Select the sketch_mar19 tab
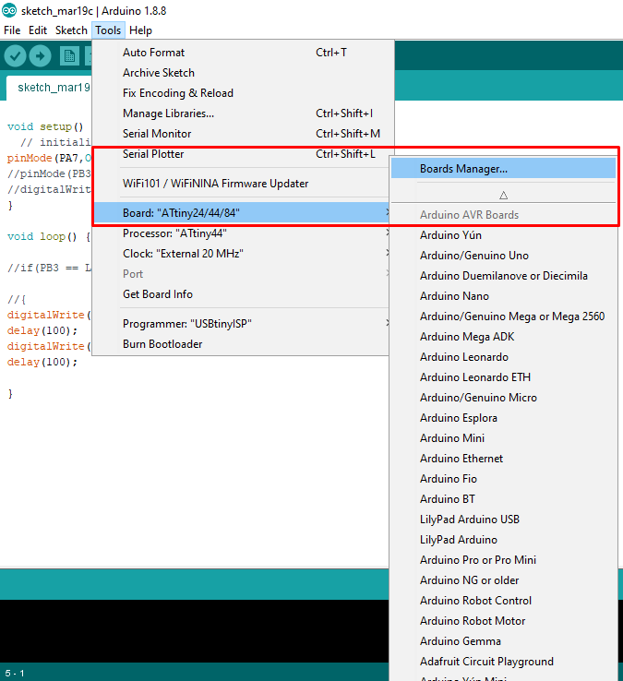The height and width of the screenshot is (681, 623). pyautogui.click(x=49, y=88)
